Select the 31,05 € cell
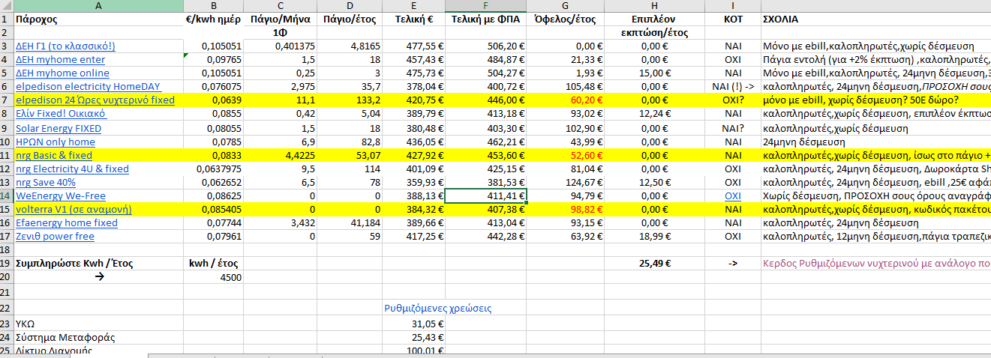Screen dimensions: 991x358 click(x=413, y=324)
